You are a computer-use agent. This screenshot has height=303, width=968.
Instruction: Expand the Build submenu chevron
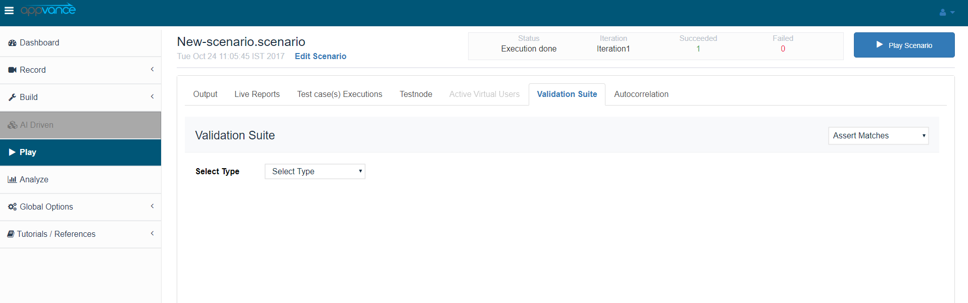(152, 96)
